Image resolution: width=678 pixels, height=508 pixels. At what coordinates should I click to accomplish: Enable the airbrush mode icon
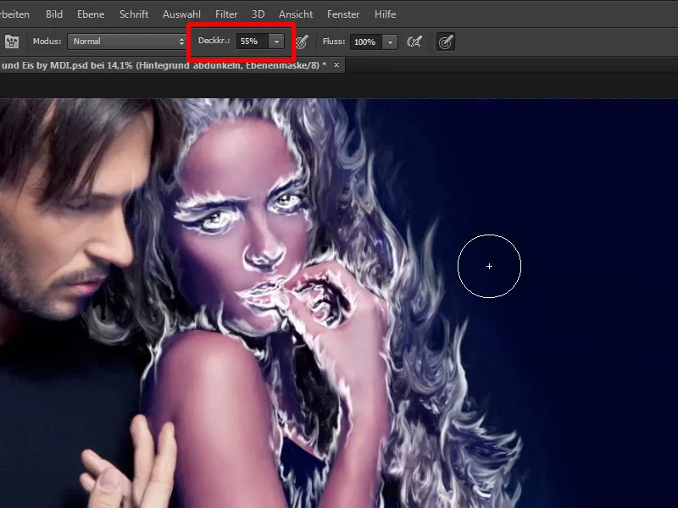tap(414, 41)
